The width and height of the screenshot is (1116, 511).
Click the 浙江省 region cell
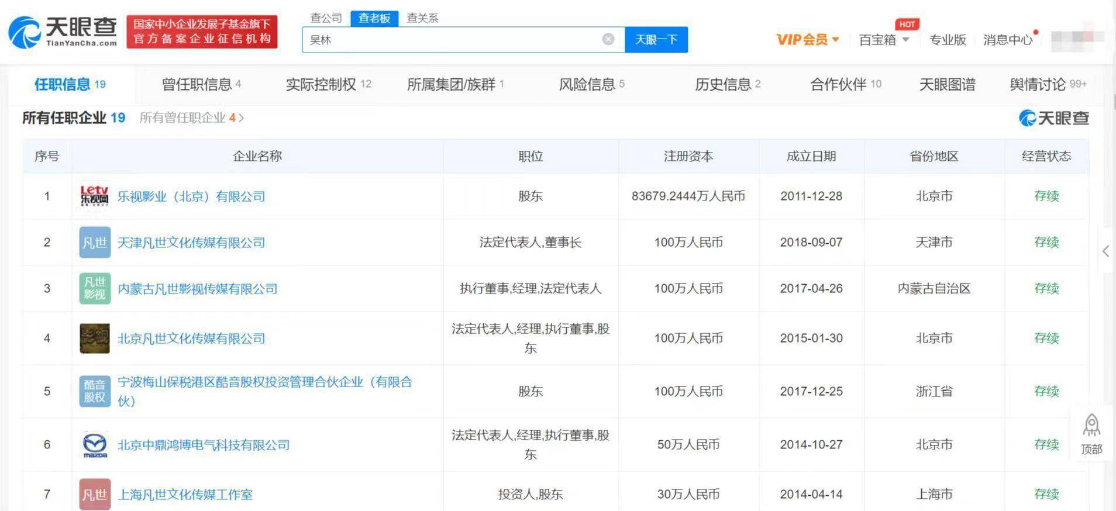point(934,392)
